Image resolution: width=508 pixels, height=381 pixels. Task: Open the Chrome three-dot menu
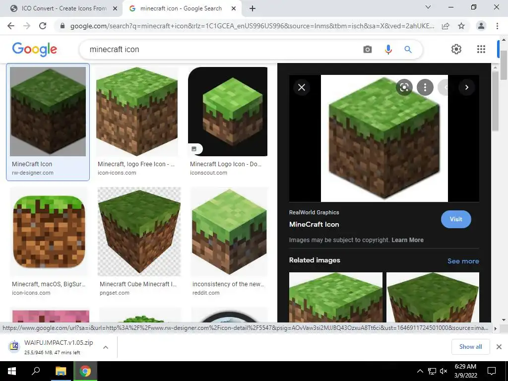point(497,26)
